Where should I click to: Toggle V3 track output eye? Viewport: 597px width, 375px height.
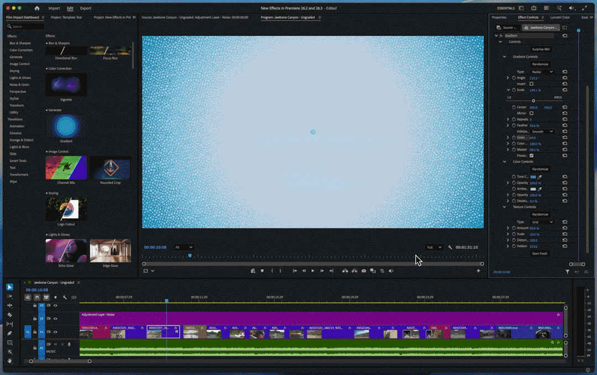[x=56, y=306]
